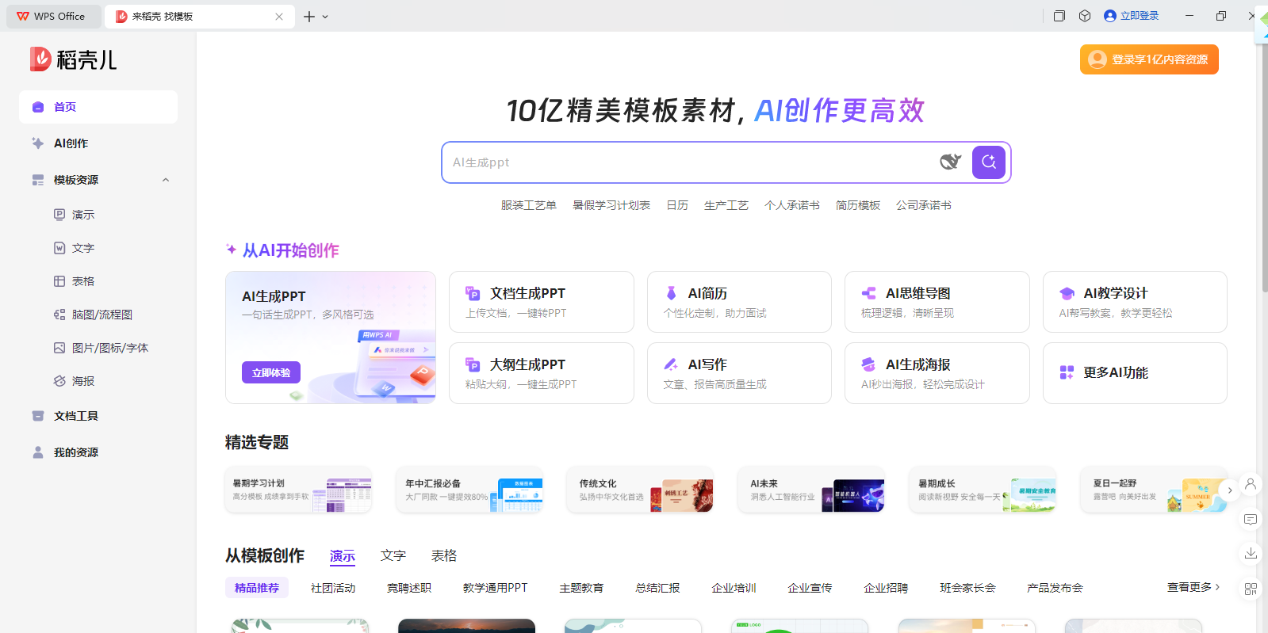Image resolution: width=1268 pixels, height=633 pixels.
Task: Select the 演示 template tab
Action: pos(343,556)
